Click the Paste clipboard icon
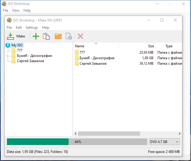The height and width of the screenshot is (161, 191). [x=46, y=36]
